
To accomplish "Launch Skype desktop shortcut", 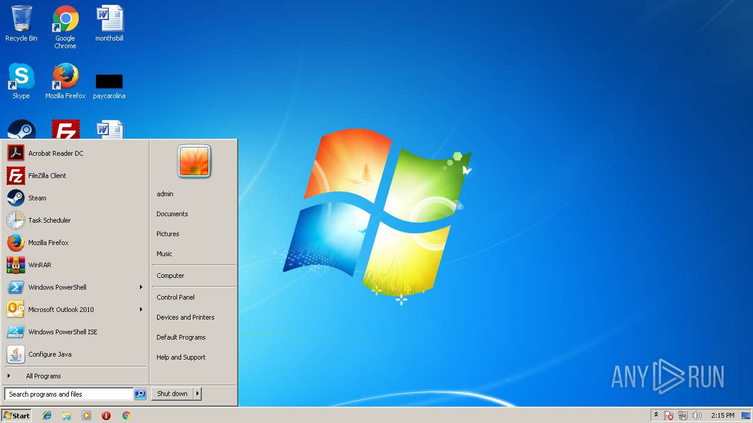I will pos(21,81).
